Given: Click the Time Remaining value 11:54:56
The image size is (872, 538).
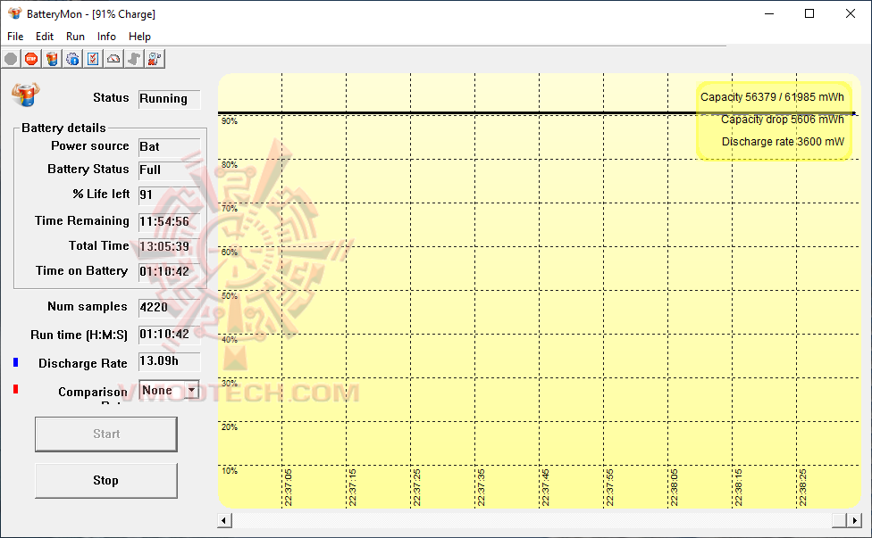Looking at the screenshot, I should (x=169, y=221).
